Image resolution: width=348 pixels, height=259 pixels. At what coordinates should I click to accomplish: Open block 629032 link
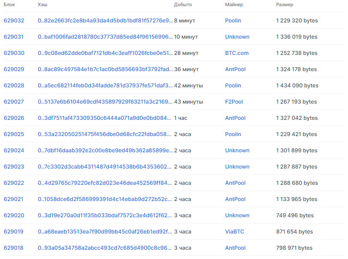click(14, 20)
